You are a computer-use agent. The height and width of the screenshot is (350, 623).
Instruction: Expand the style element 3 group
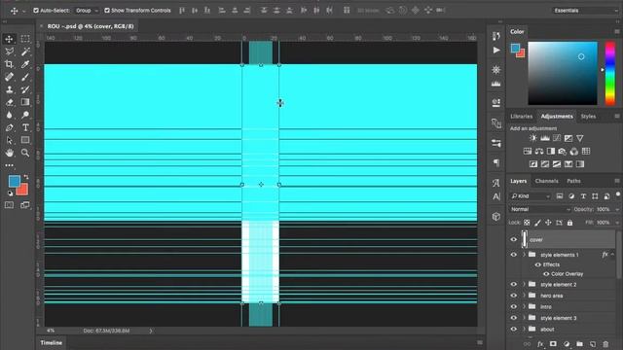click(x=524, y=318)
